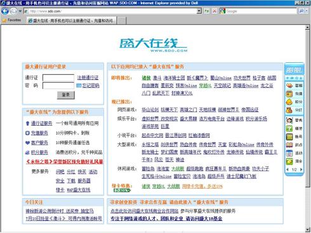Screen dimensions: 311x233
Task: Click the Google search box
Action: [x=261, y=11]
